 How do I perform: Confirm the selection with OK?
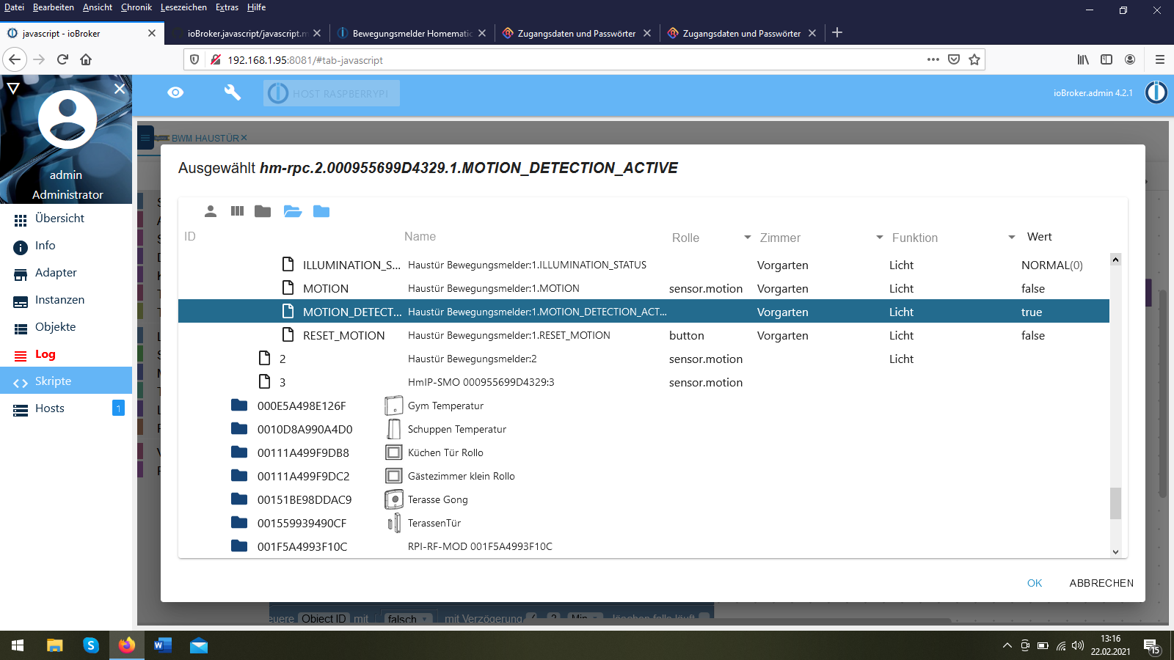tap(1035, 583)
